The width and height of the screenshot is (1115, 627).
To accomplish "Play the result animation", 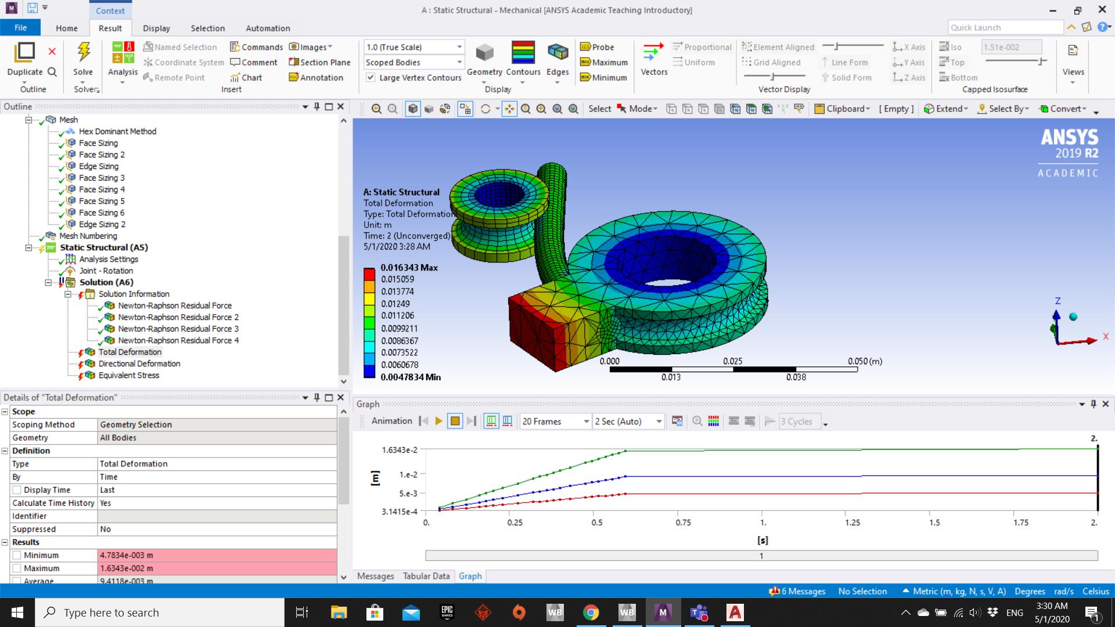I will tap(439, 421).
